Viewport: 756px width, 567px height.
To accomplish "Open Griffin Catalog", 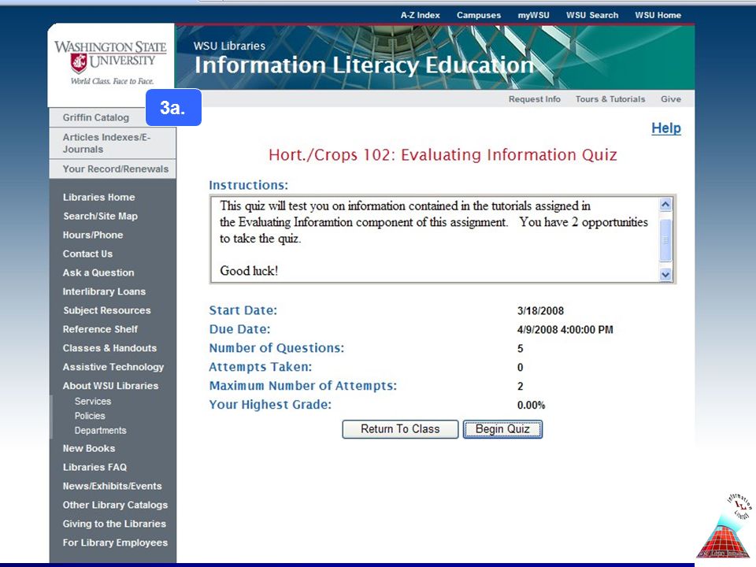I will tap(96, 117).
